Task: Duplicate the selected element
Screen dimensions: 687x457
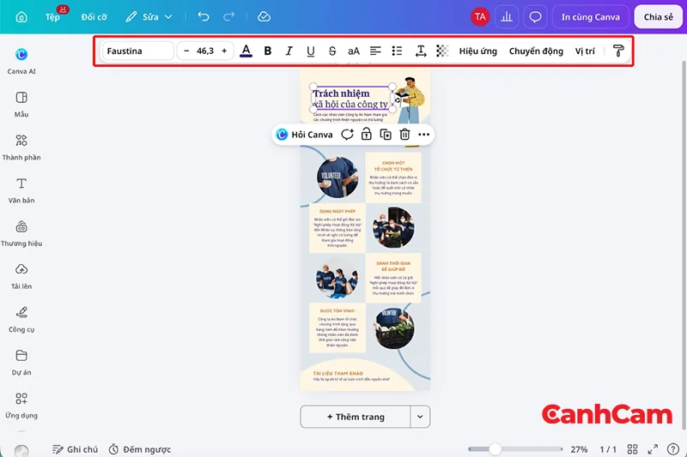Action: tap(386, 135)
